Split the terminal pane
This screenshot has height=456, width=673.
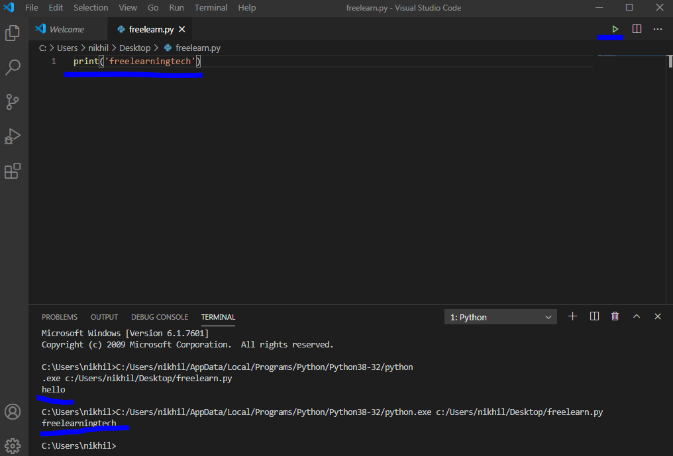594,316
